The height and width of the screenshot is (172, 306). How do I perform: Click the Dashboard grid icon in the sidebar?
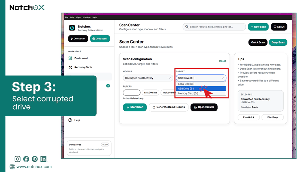click(70, 58)
